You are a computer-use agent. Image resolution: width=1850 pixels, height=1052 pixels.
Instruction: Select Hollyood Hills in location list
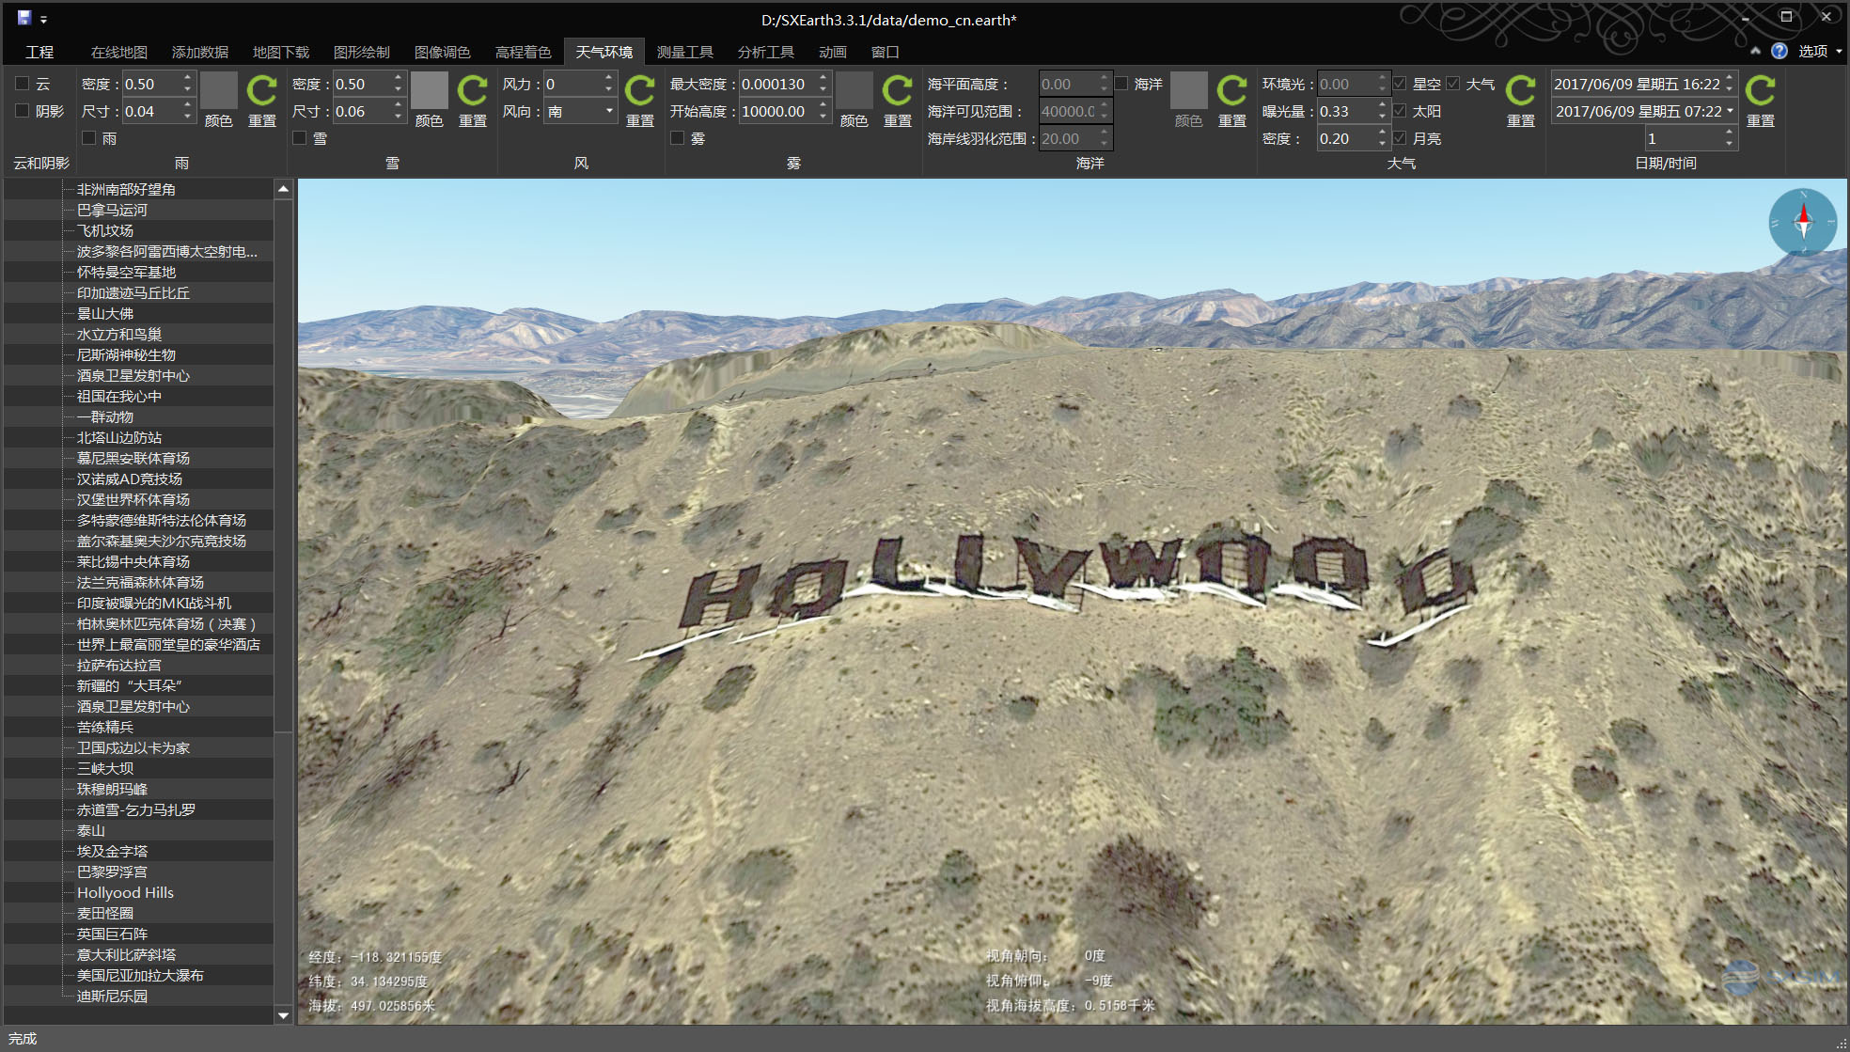125,892
